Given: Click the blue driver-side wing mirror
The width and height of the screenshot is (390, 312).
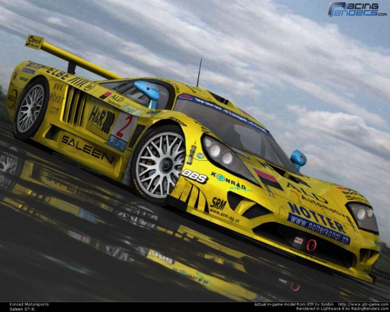Looking at the screenshot, I should [x=147, y=90].
